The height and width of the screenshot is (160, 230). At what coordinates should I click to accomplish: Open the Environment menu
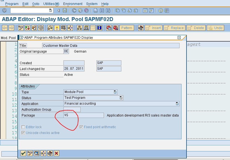[73, 4]
